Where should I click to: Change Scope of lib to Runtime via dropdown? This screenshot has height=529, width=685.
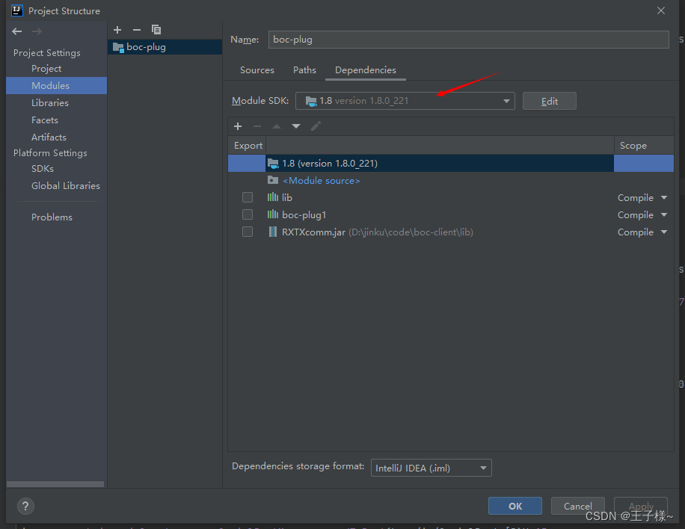661,197
